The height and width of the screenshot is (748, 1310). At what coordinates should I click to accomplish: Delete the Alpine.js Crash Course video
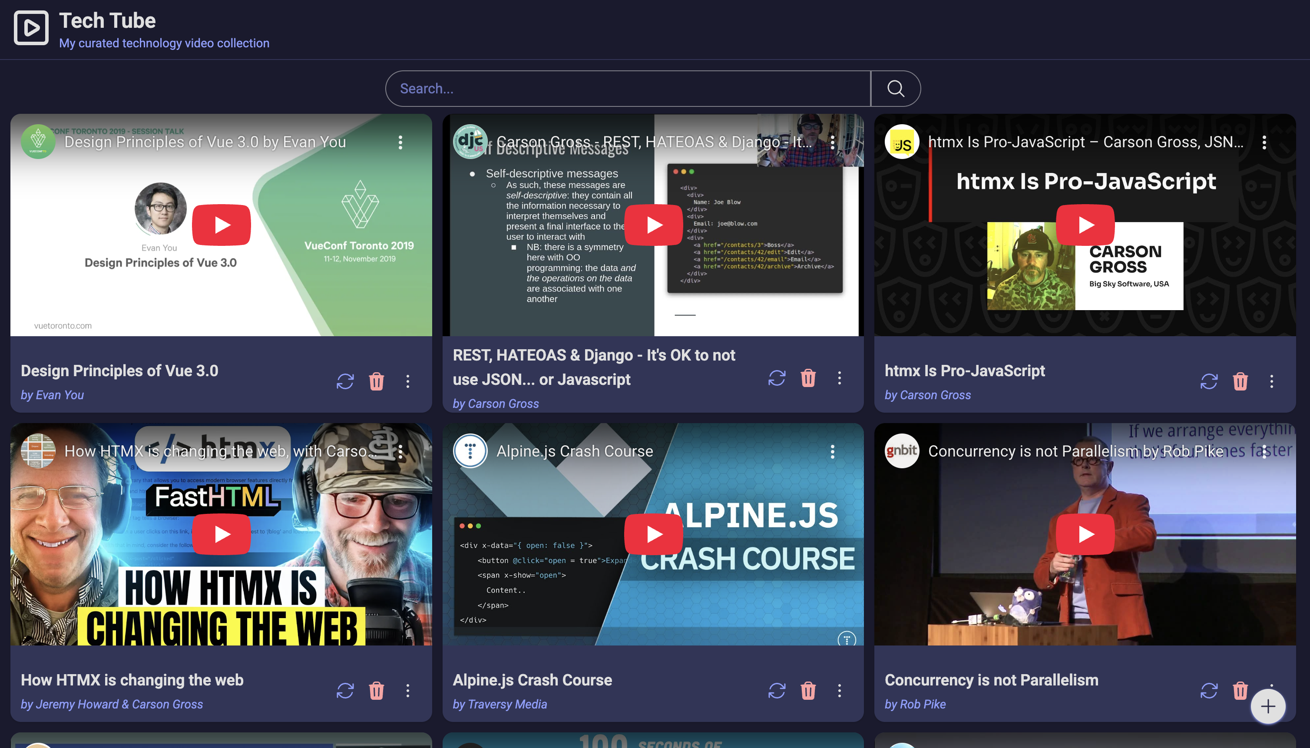(x=808, y=691)
